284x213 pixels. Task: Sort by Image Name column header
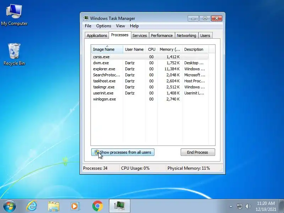pos(107,49)
